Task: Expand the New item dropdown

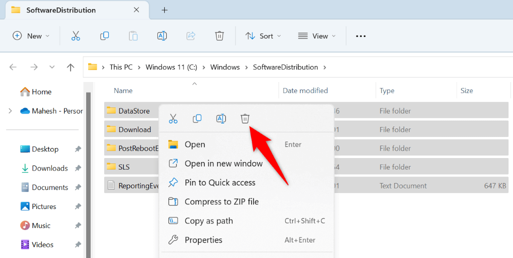Action: (31, 36)
